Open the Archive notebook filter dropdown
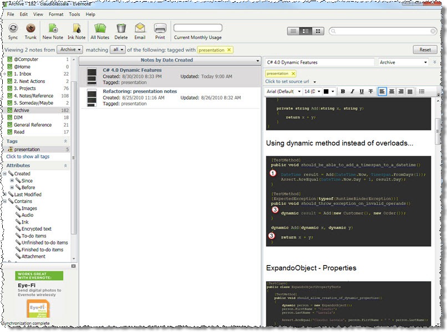The height and width of the screenshot is (332, 447). click(70, 49)
